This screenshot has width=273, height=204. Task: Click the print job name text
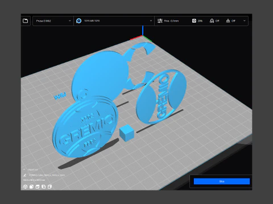47,175
